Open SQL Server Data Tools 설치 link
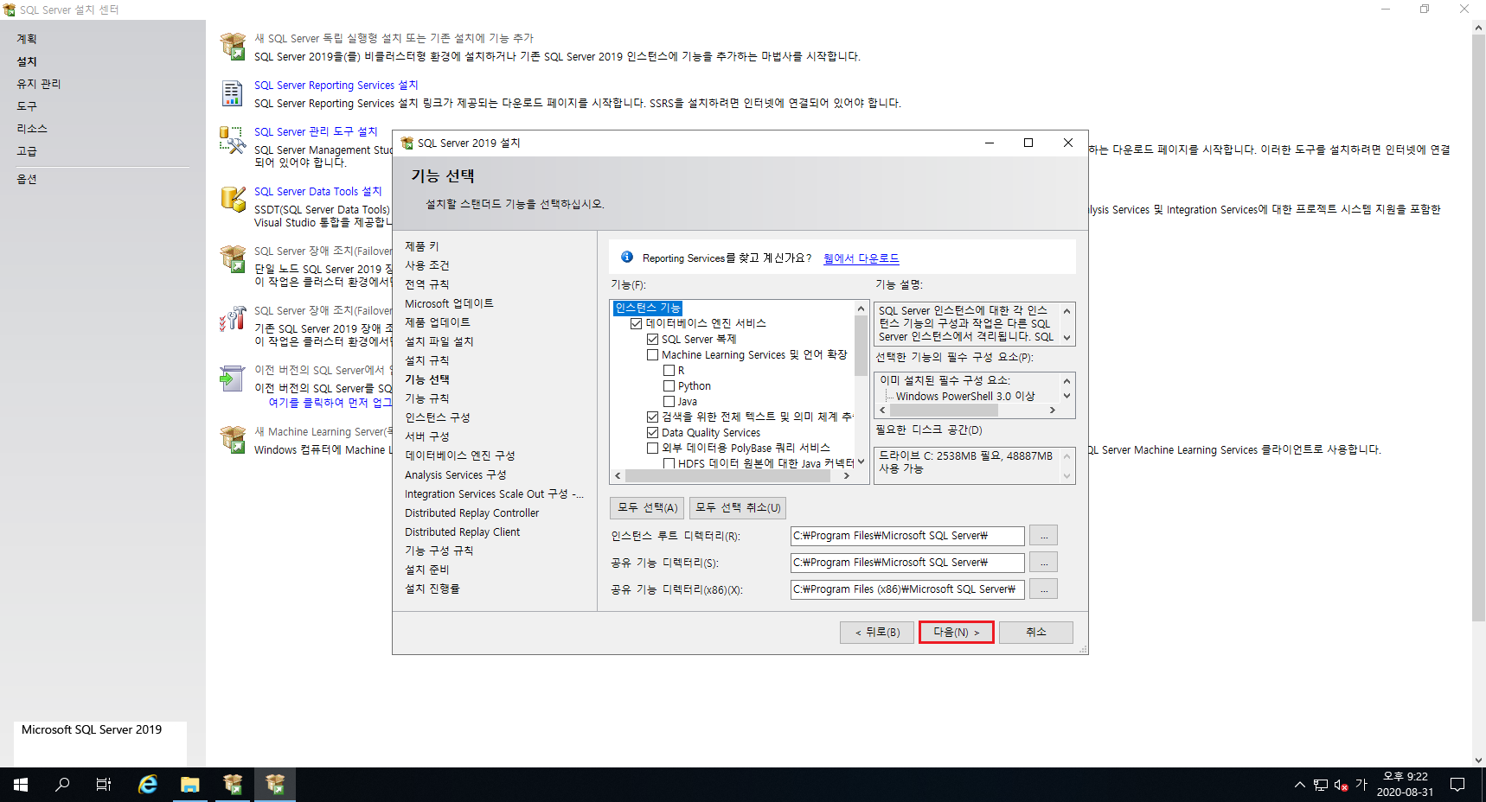Viewport: 1486px width, 802px height. click(x=317, y=191)
